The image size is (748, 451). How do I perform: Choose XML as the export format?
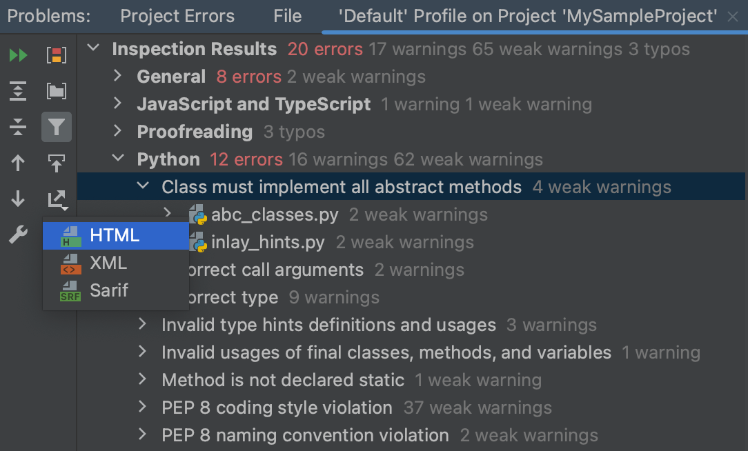pyautogui.click(x=109, y=263)
